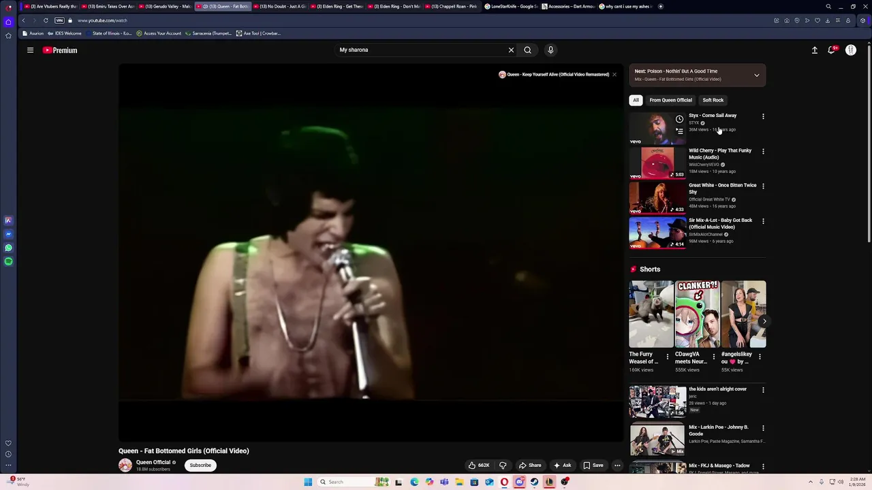
Task: Open Messenger in the Opera sidebar
Action: [8, 234]
